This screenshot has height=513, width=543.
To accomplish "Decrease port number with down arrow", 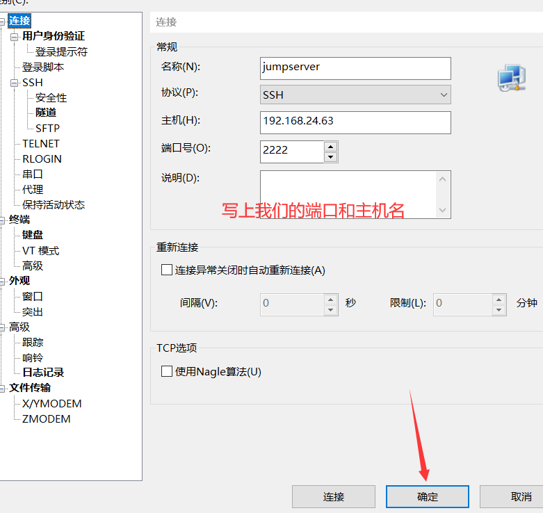I will point(331,157).
